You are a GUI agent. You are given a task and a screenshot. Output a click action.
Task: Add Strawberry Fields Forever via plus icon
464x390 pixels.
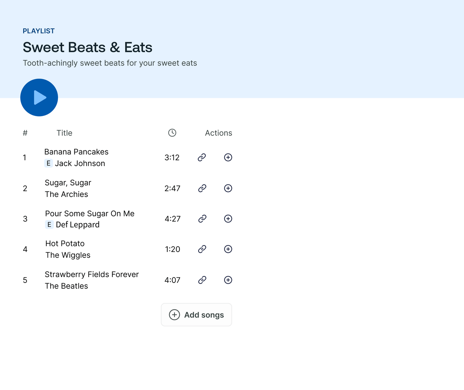[228, 280]
